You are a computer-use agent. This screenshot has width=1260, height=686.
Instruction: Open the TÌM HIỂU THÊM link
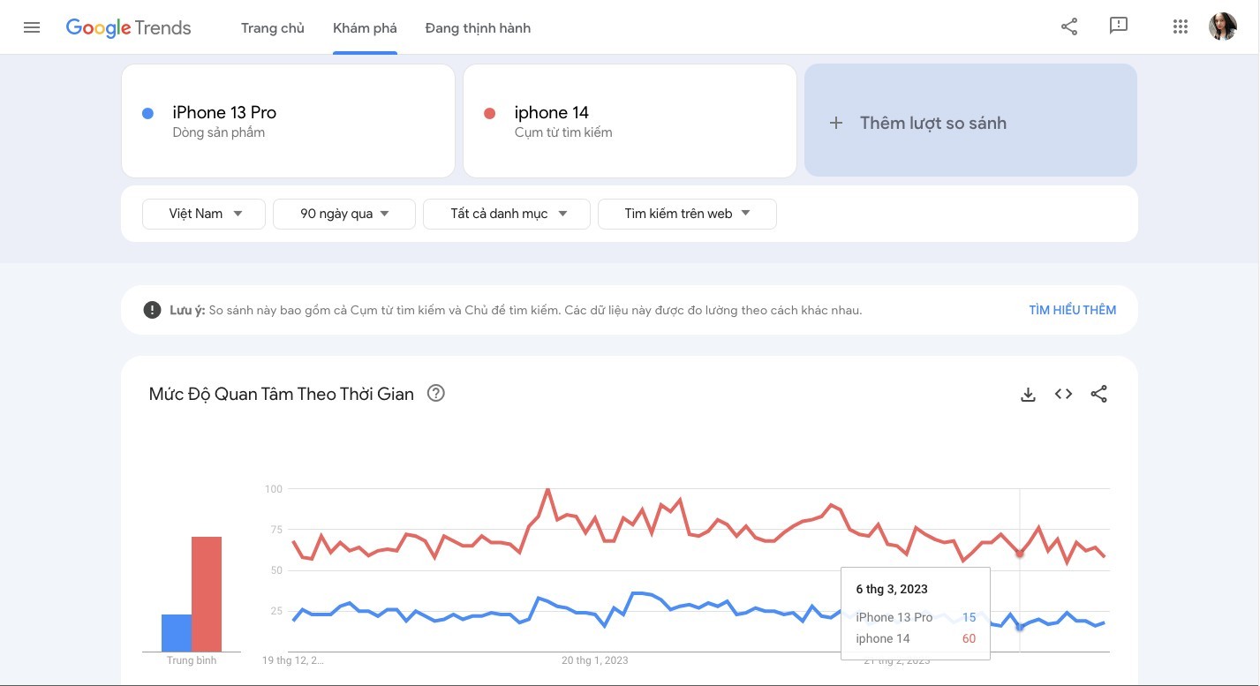[1072, 310]
